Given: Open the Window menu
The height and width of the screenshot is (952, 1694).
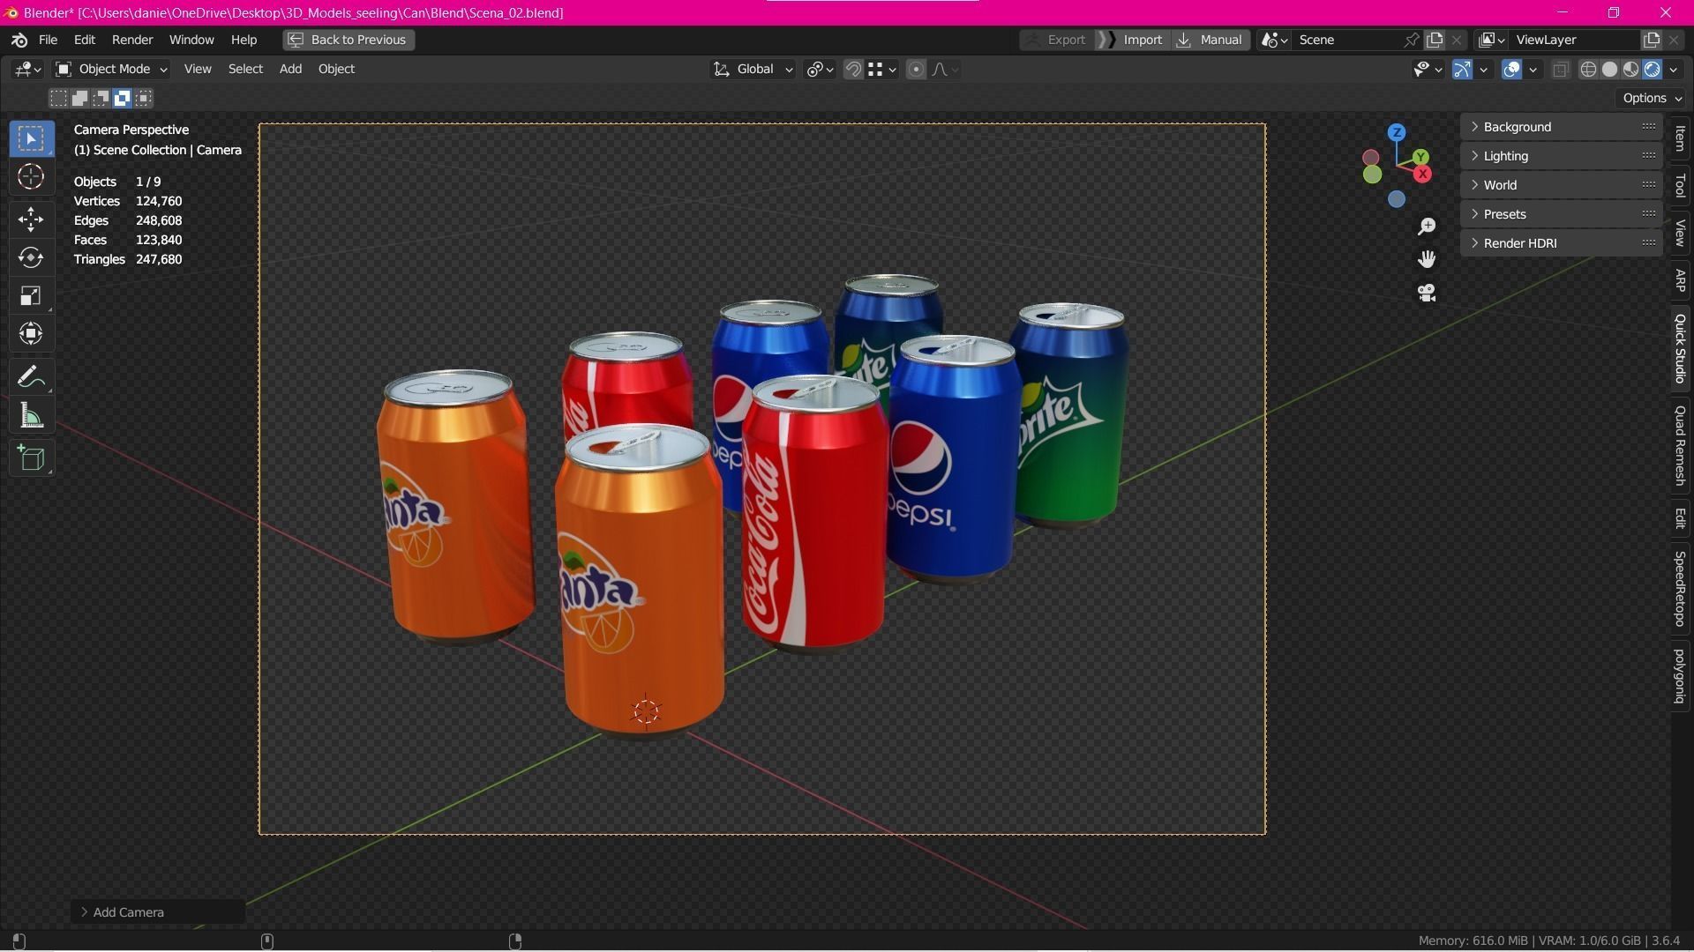Looking at the screenshot, I should pyautogui.click(x=191, y=40).
